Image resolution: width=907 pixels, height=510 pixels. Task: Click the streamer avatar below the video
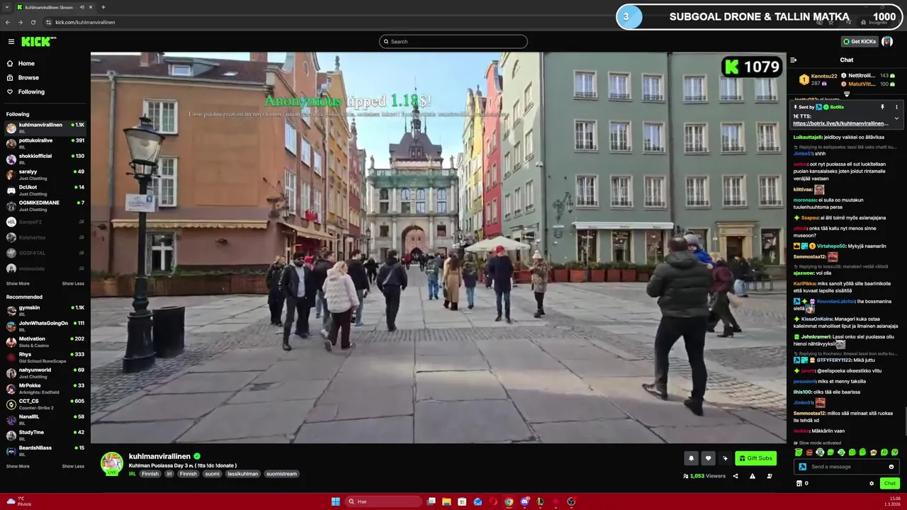(x=111, y=463)
